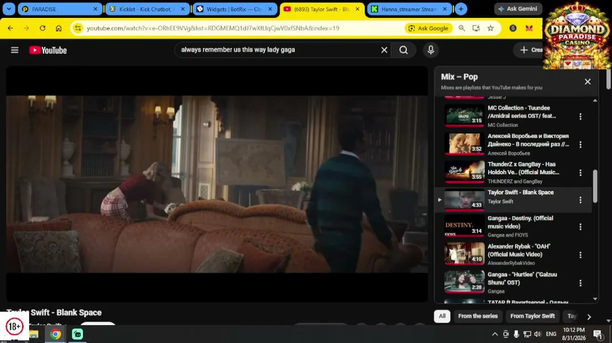The height and width of the screenshot is (343, 612).
Task: Reload the YouTube page
Action: point(42,28)
